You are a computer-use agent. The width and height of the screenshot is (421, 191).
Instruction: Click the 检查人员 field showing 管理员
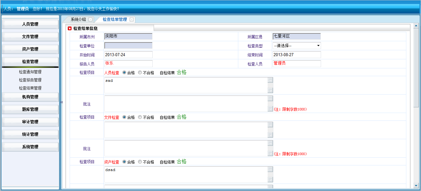pyautogui.click(x=297, y=64)
